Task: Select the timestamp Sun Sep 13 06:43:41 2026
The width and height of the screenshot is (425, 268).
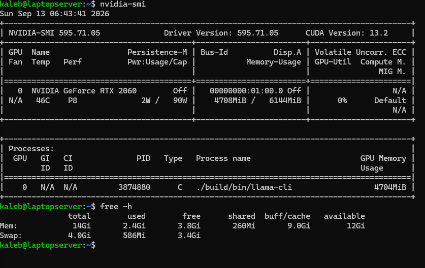Action: [54, 14]
